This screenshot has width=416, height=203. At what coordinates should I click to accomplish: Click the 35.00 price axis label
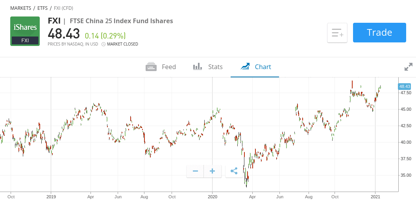tap(406, 175)
